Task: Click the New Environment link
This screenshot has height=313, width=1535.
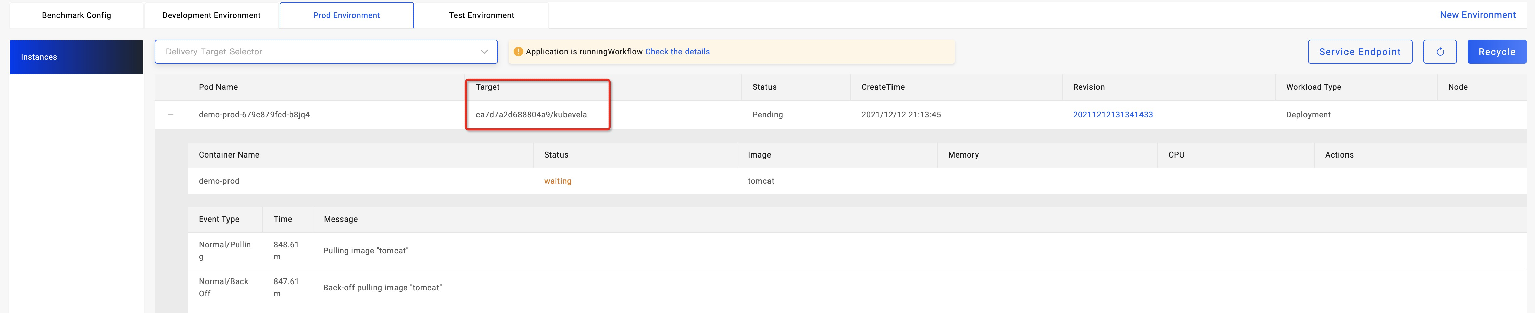Action: click(x=1477, y=15)
